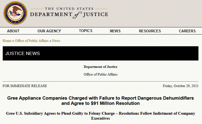Click 'THE UNITED STATES' header text

(69, 8)
